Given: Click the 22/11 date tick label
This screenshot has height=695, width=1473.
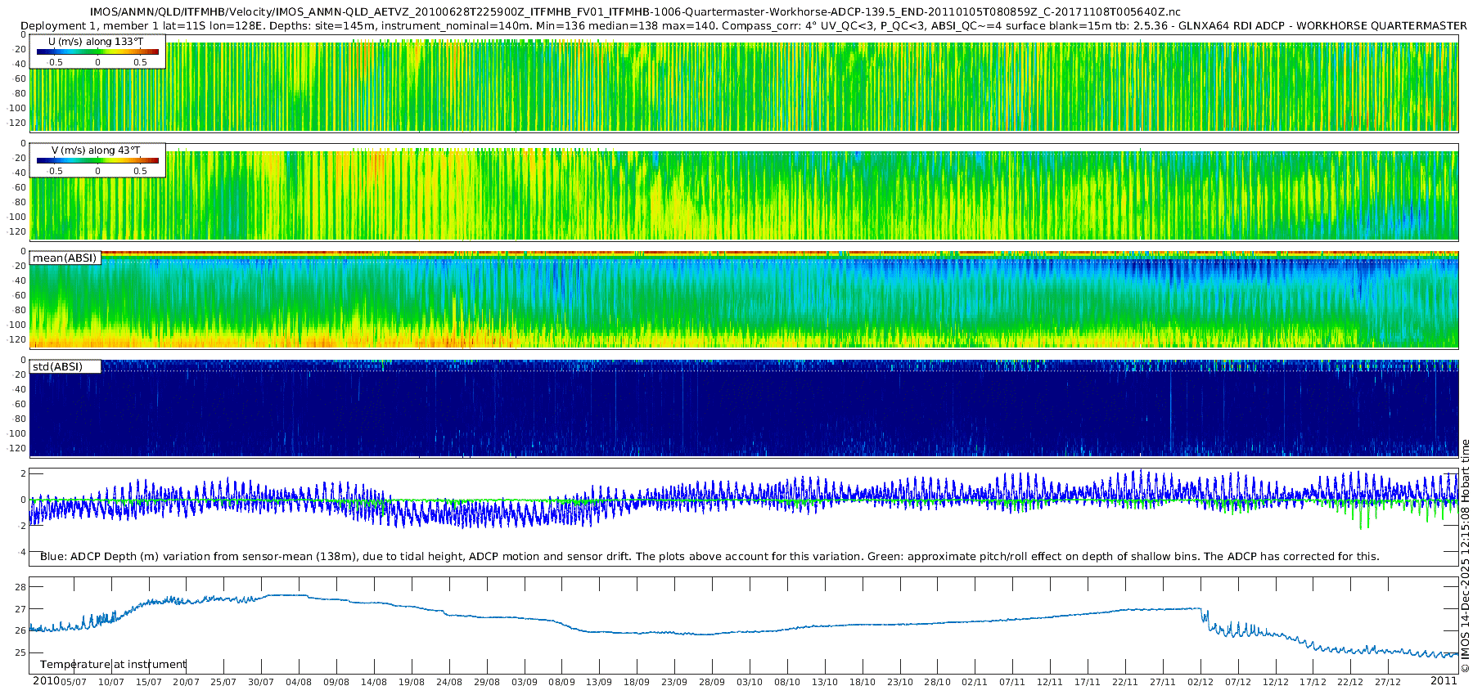Looking at the screenshot, I should pos(1125,682).
